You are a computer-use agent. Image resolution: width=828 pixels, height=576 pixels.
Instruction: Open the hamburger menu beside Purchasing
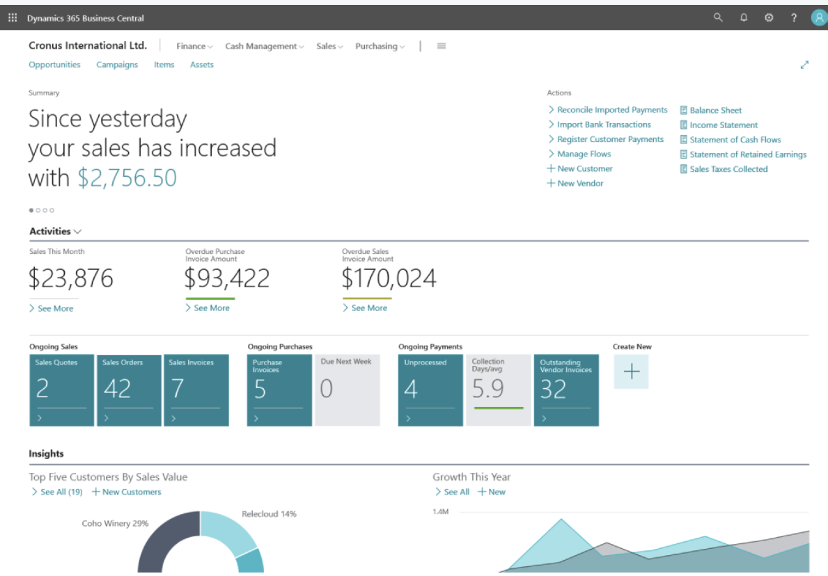click(442, 46)
